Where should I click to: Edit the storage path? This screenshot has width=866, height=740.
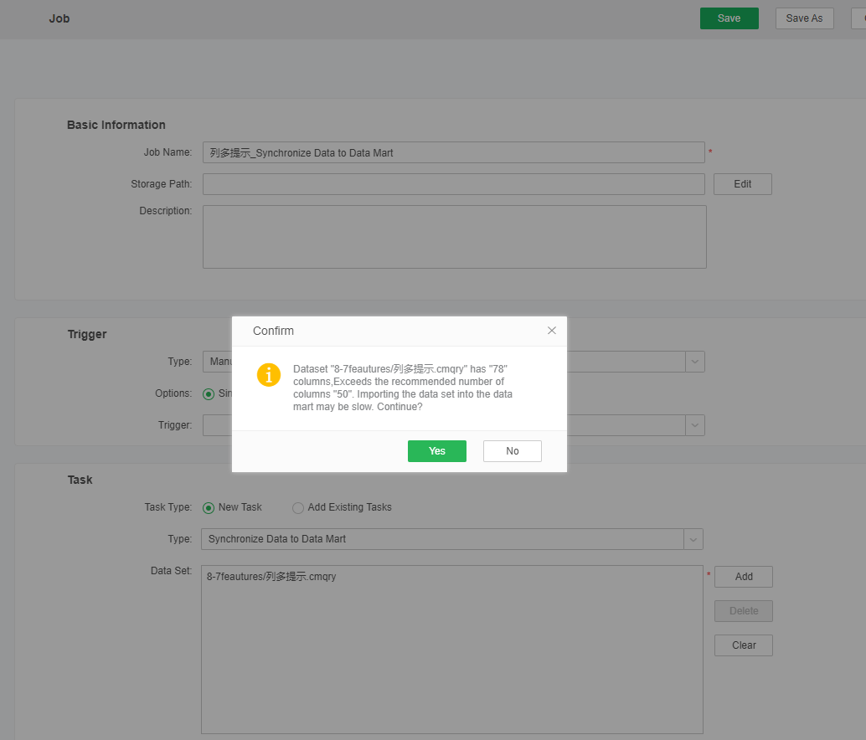pyautogui.click(x=742, y=184)
